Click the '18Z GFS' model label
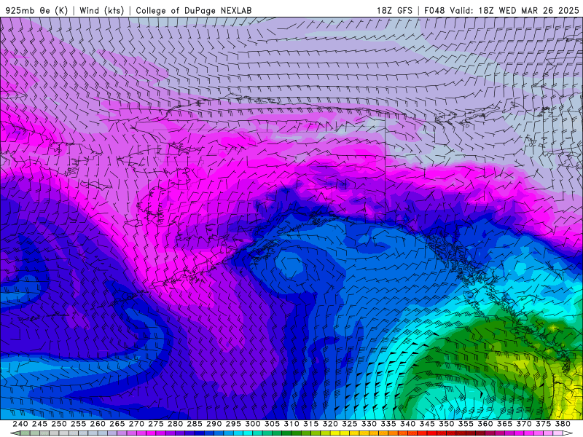 click(x=394, y=10)
